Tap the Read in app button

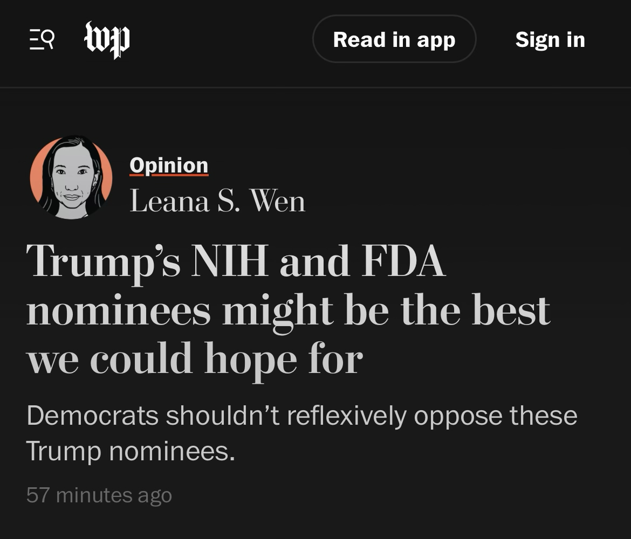[x=394, y=39]
